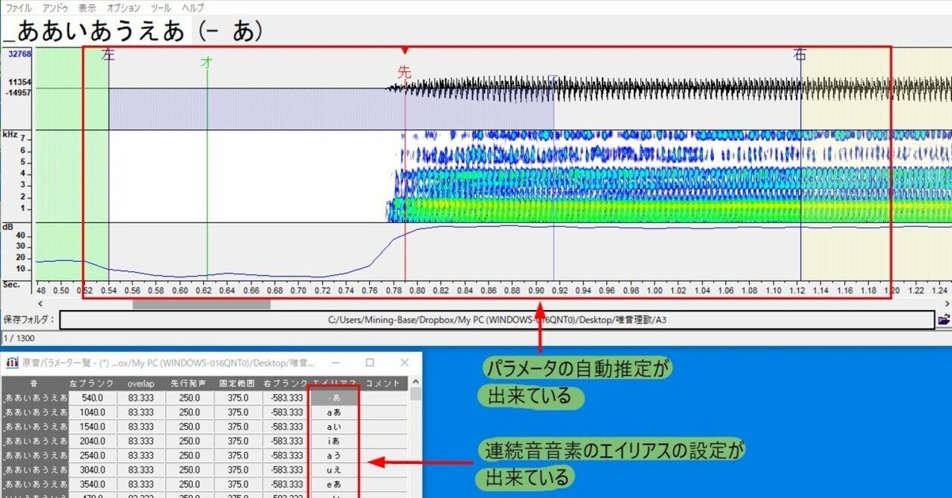Click the overlap column header

[139, 382]
